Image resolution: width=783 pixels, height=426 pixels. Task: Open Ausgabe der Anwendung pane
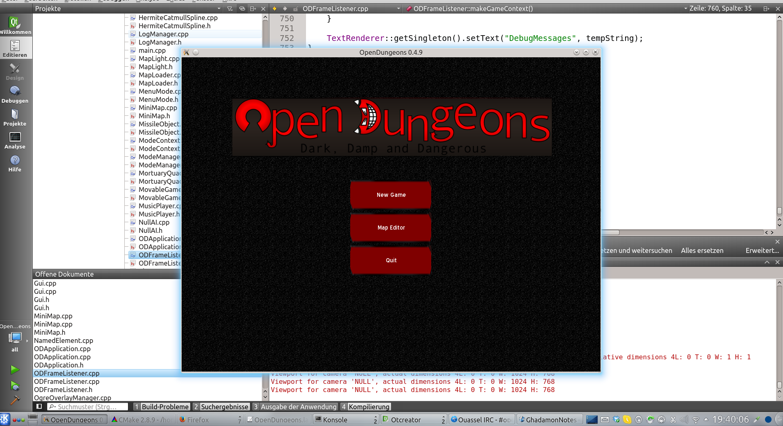tap(295, 407)
